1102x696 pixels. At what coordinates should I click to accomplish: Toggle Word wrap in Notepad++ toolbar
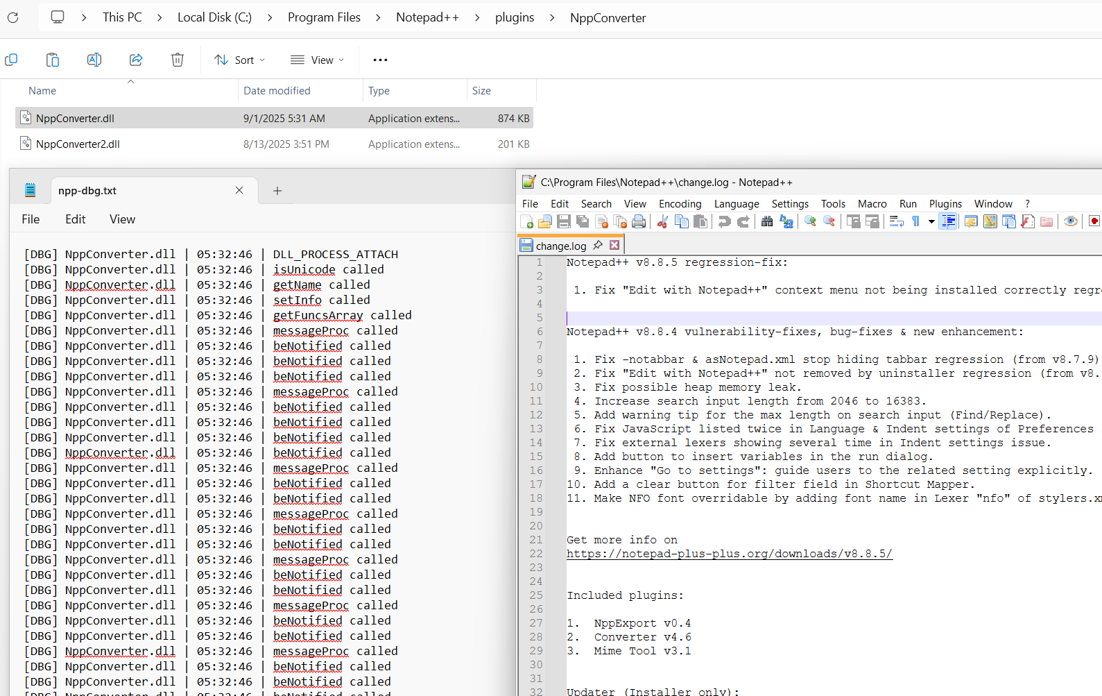[896, 221]
